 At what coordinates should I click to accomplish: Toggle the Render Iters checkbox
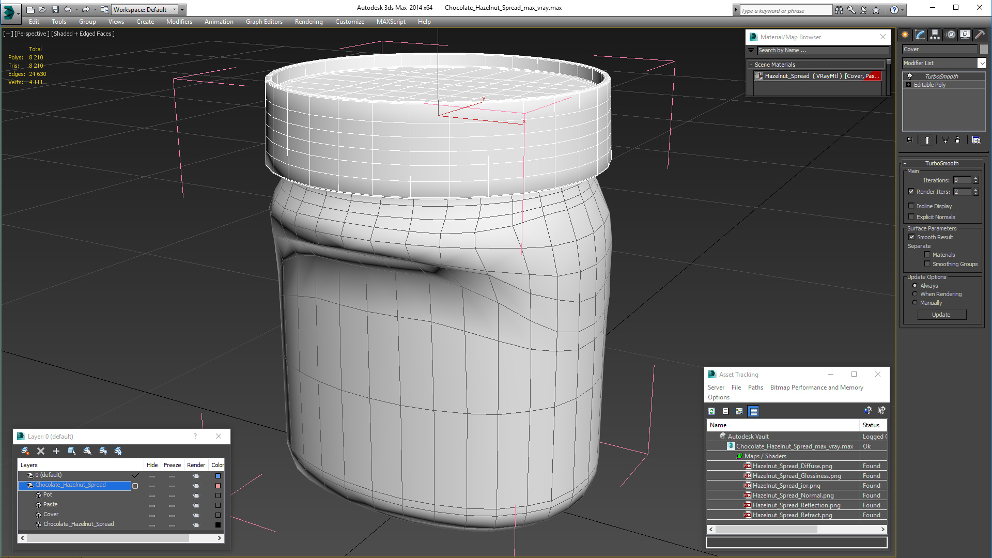[x=911, y=192]
